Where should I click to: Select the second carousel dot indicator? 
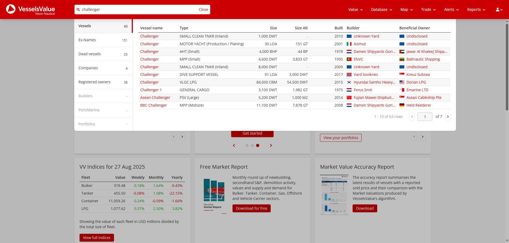click(252, 145)
